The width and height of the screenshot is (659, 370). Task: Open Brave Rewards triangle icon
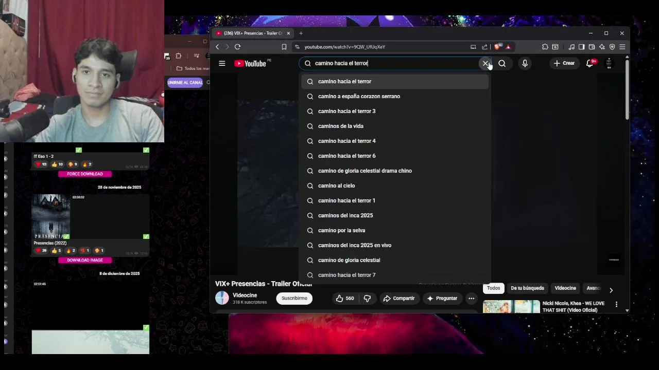pyautogui.click(x=508, y=47)
